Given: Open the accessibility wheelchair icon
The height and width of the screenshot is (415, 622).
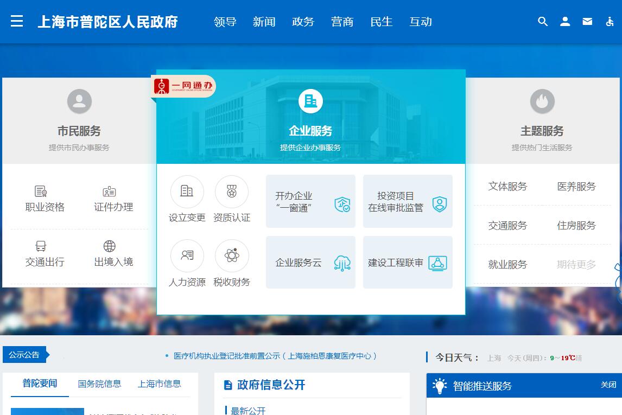Looking at the screenshot, I should coord(610,22).
